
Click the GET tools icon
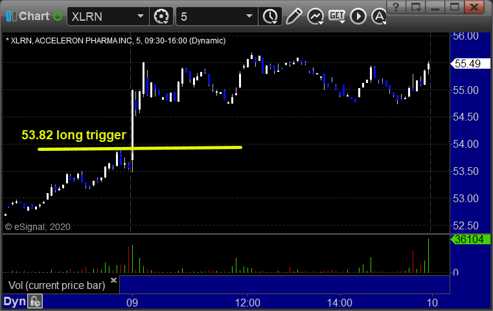337,16
